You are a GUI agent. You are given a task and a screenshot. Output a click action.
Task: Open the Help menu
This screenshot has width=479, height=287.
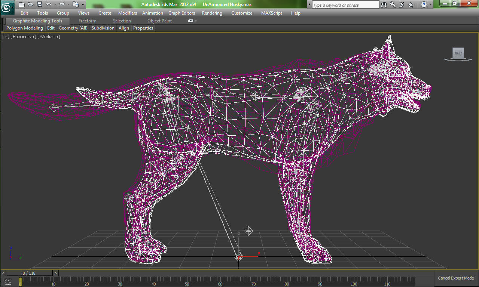tap(296, 13)
